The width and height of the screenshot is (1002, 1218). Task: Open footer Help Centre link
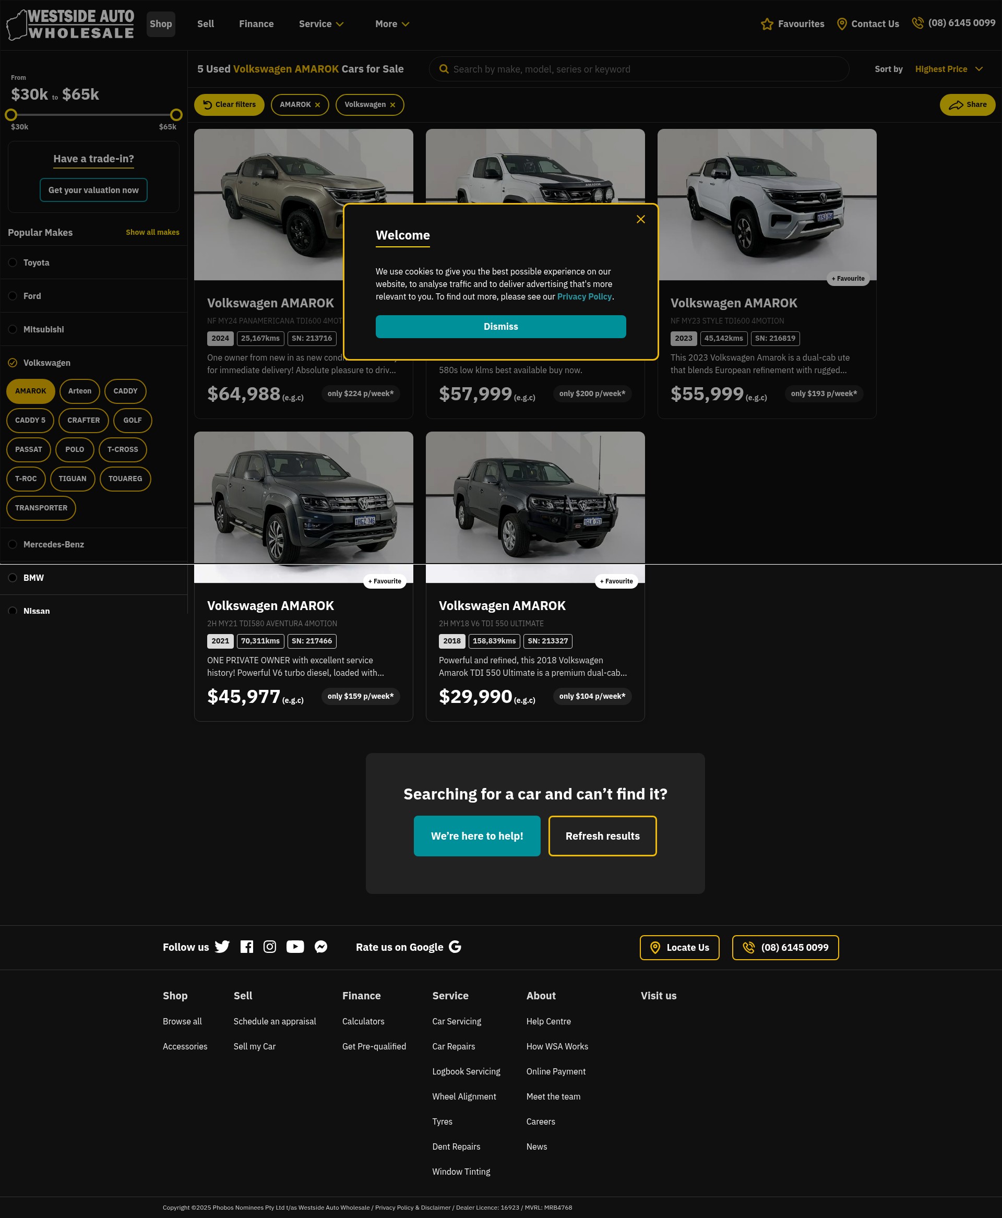pyautogui.click(x=548, y=1021)
